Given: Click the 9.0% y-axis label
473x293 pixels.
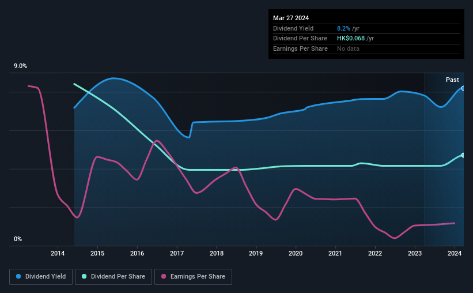Looking at the screenshot, I should [x=20, y=66].
